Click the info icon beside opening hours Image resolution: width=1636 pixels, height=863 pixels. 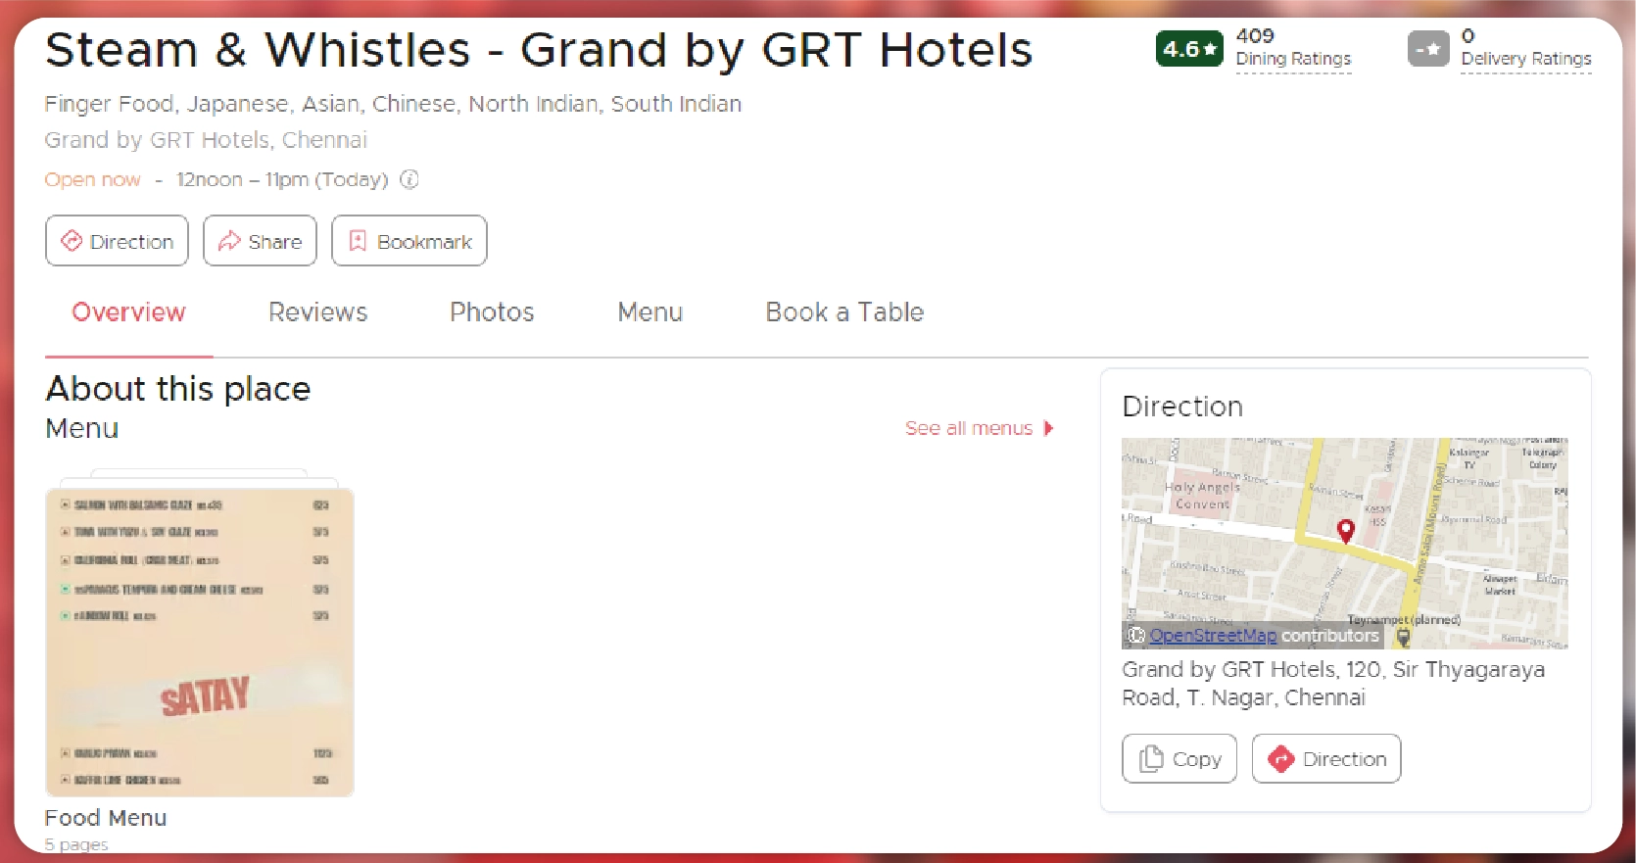point(409,179)
